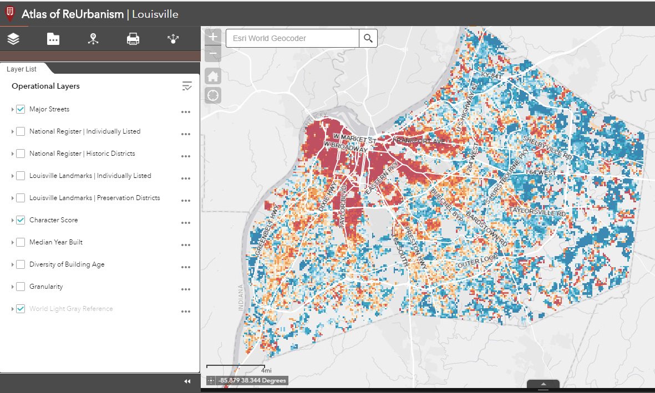Open the Operational Layers toggle-all menu
This screenshot has width=655, height=393.
(187, 86)
